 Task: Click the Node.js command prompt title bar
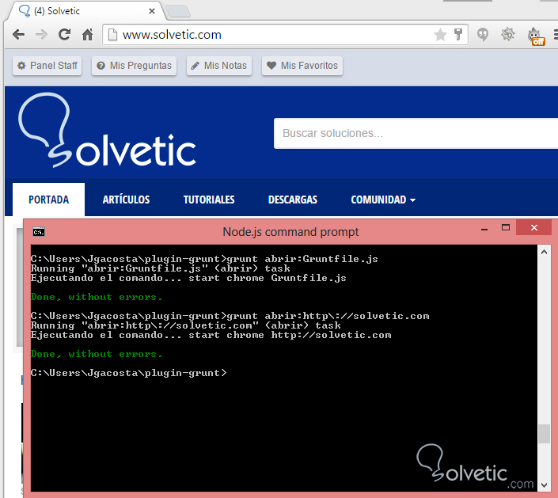[290, 232]
